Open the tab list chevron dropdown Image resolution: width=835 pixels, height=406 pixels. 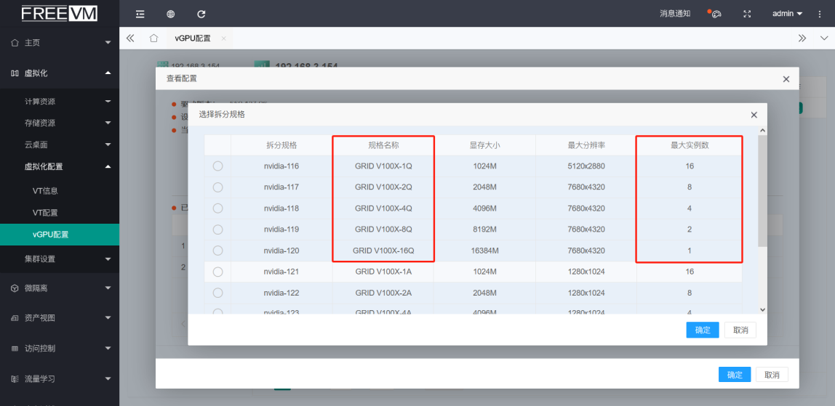point(824,38)
